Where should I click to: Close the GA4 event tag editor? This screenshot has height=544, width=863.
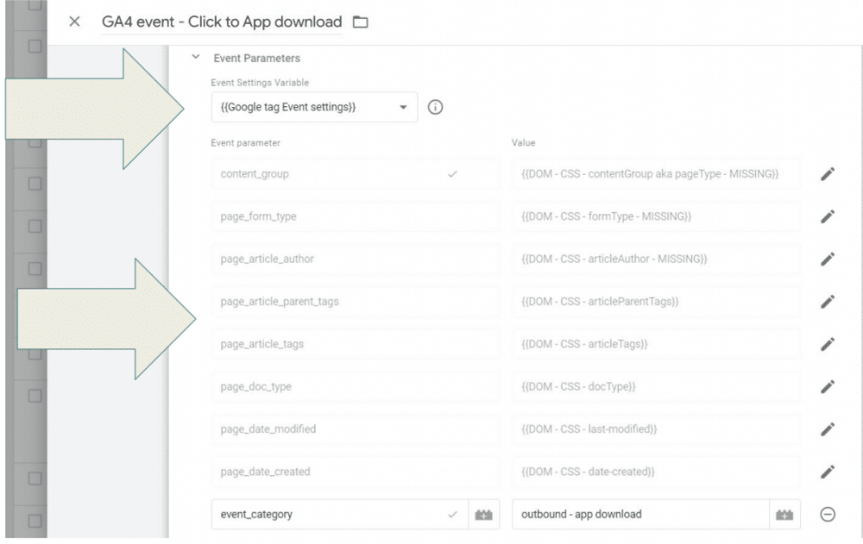point(74,22)
